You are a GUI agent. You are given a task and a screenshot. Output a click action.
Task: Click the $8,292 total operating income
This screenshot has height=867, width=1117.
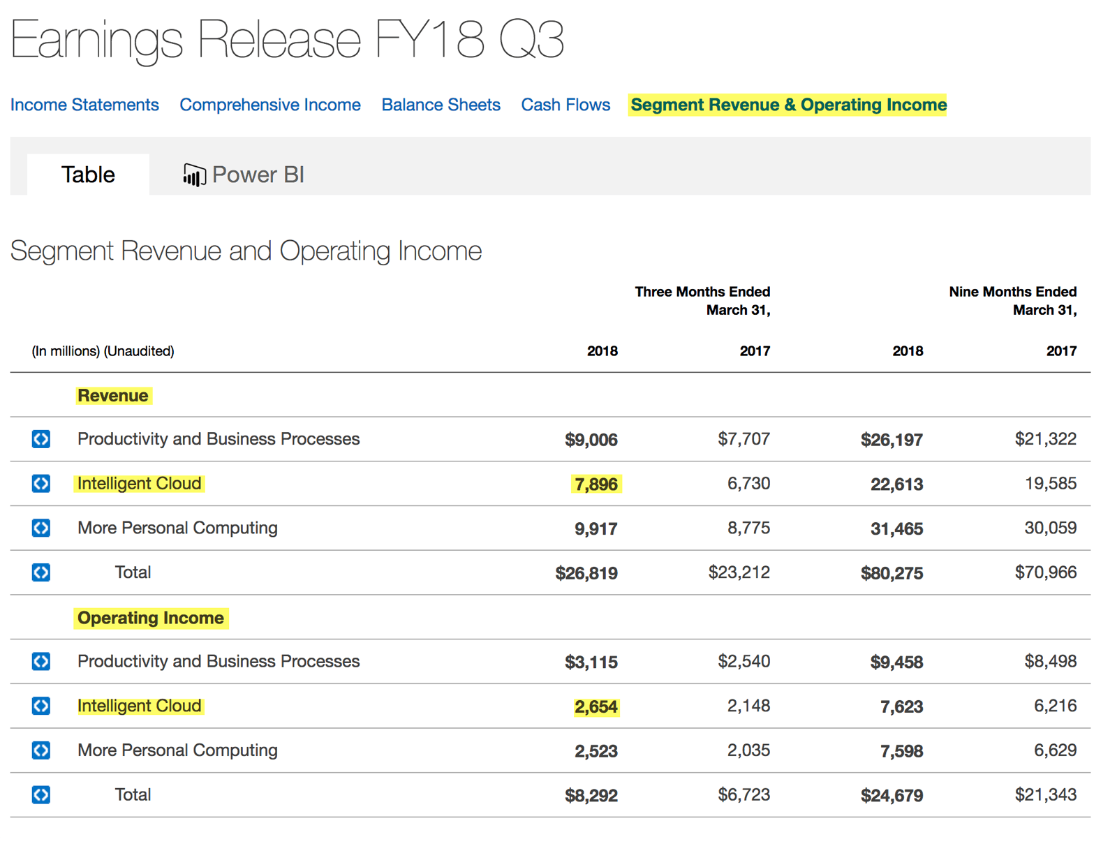591,795
